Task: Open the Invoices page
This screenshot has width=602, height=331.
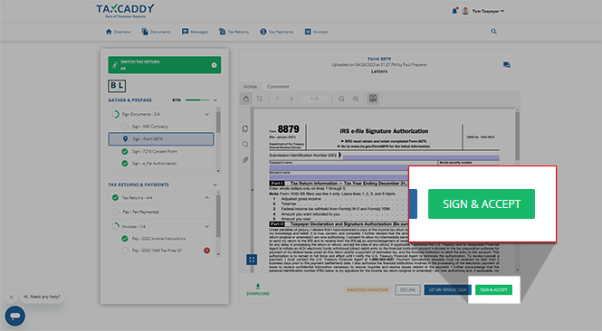Action: tap(316, 32)
